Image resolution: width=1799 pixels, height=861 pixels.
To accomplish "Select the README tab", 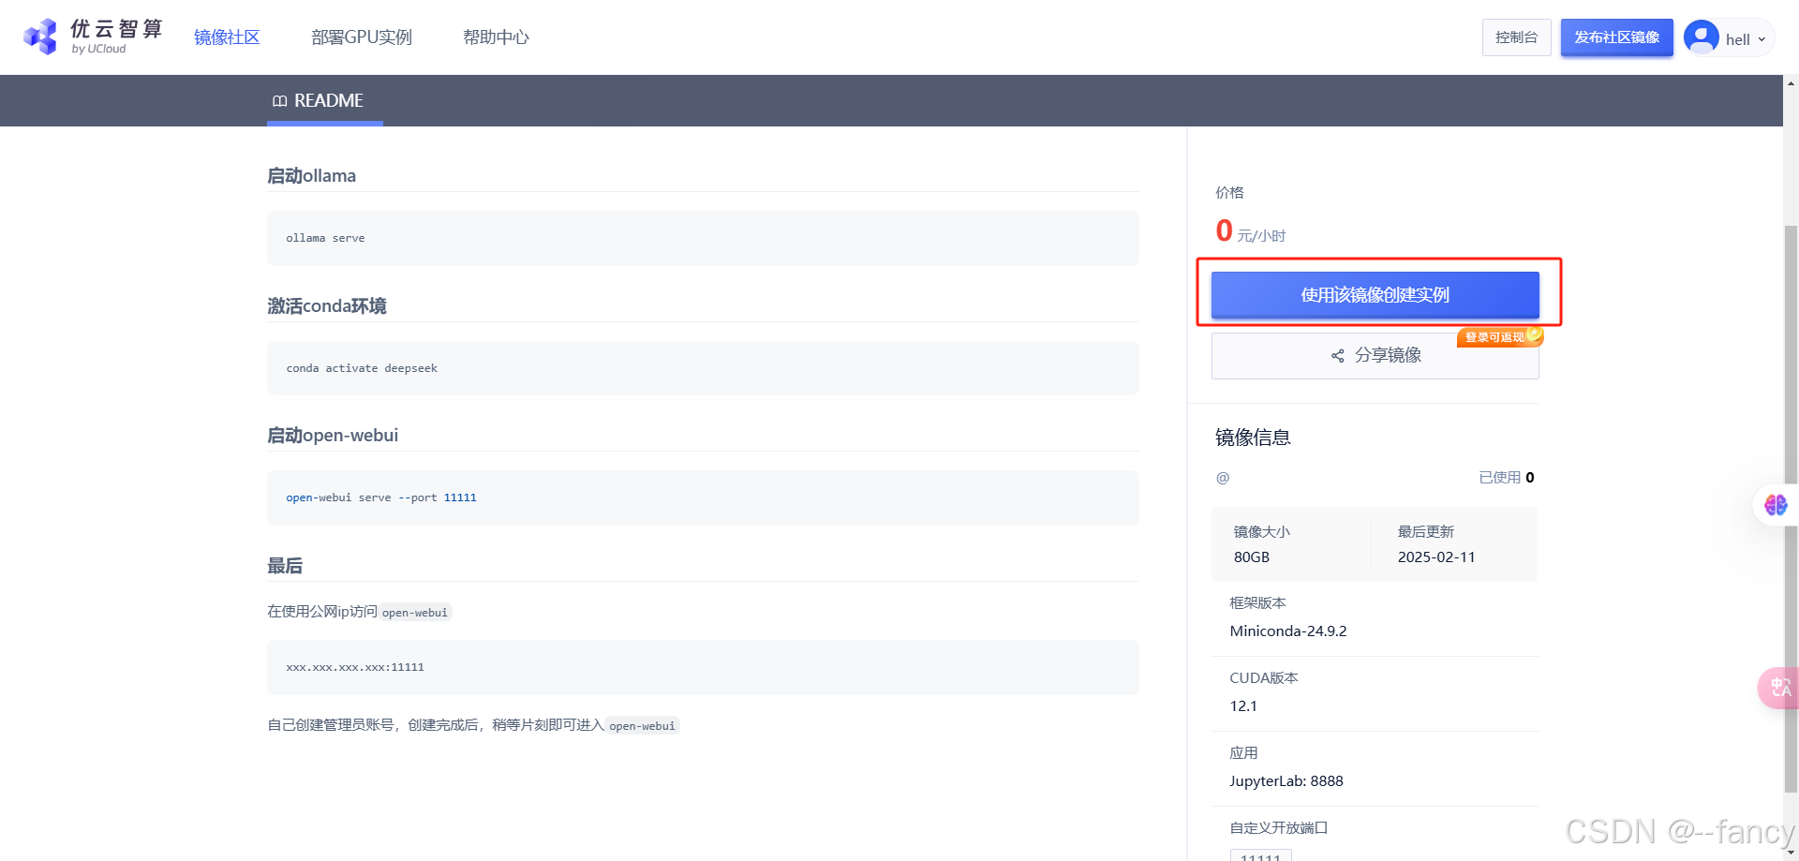I will coord(325,100).
